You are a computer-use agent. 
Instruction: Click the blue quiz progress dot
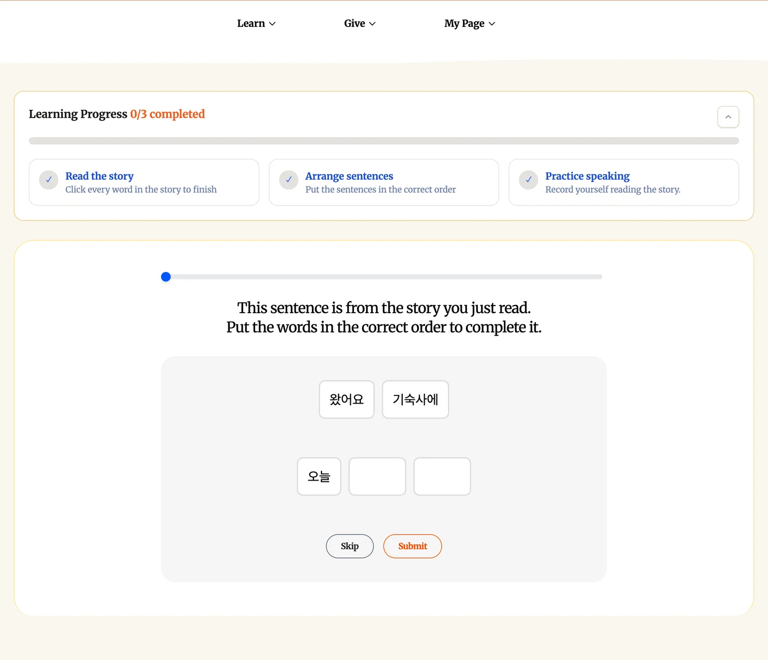(166, 277)
